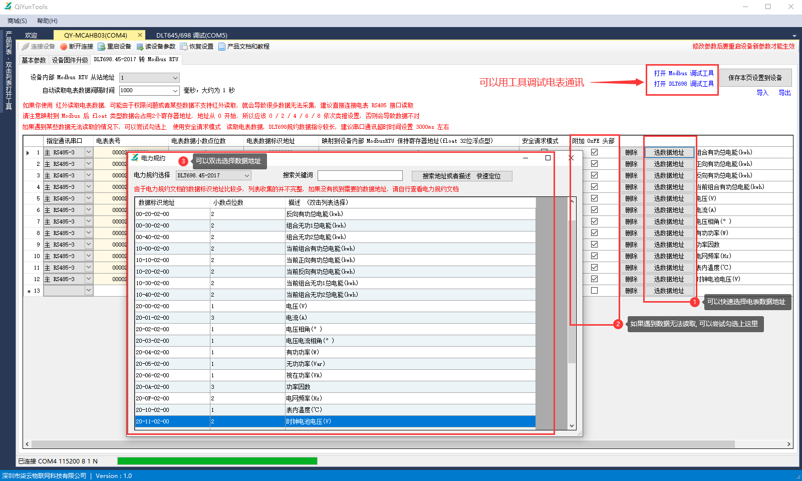Click the QiYunTools logo in the title bar
This screenshot has width=802, height=481.
[8, 7]
